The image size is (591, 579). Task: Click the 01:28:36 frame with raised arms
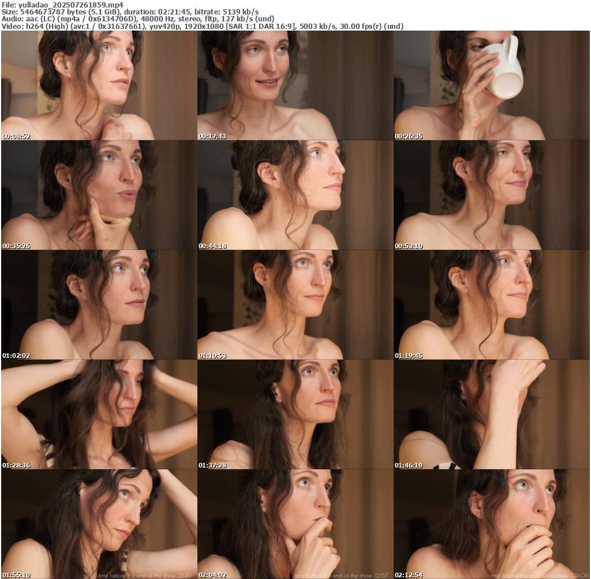pyautogui.click(x=99, y=414)
